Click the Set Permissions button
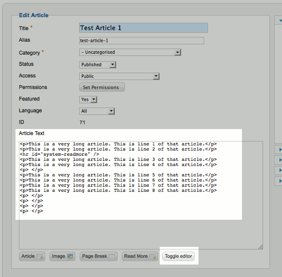Screen dimensions: 282x277 pyautogui.click(x=102, y=87)
